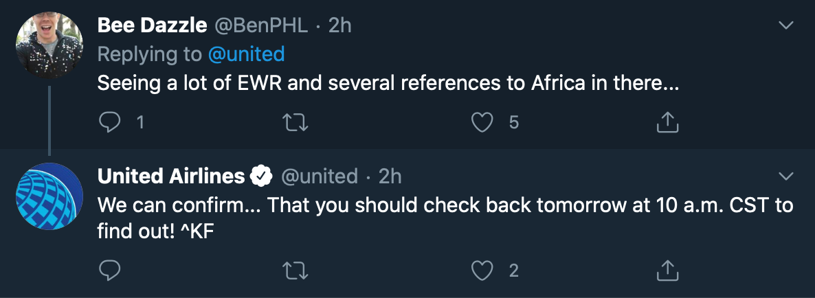Share Bee Dazzle's tweet
The image size is (815, 298).
point(668,122)
